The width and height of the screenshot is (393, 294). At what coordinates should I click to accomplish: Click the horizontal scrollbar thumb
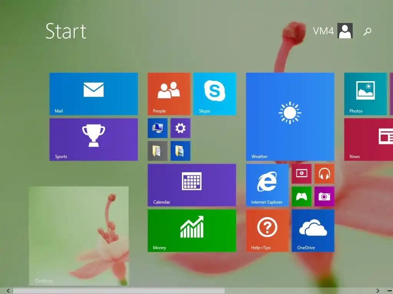pos(119,291)
